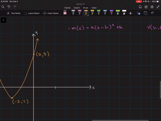Screen dimensions: 161x121
Task: Click the vertical page scrollbar
Action: (160, 90)
